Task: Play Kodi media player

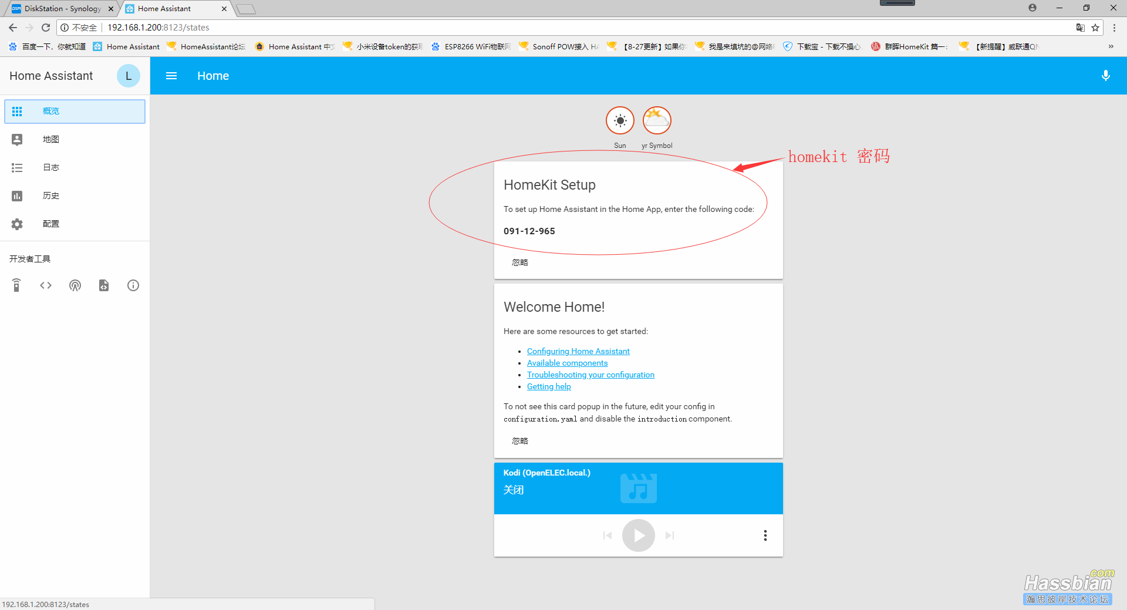Action: [x=639, y=535]
